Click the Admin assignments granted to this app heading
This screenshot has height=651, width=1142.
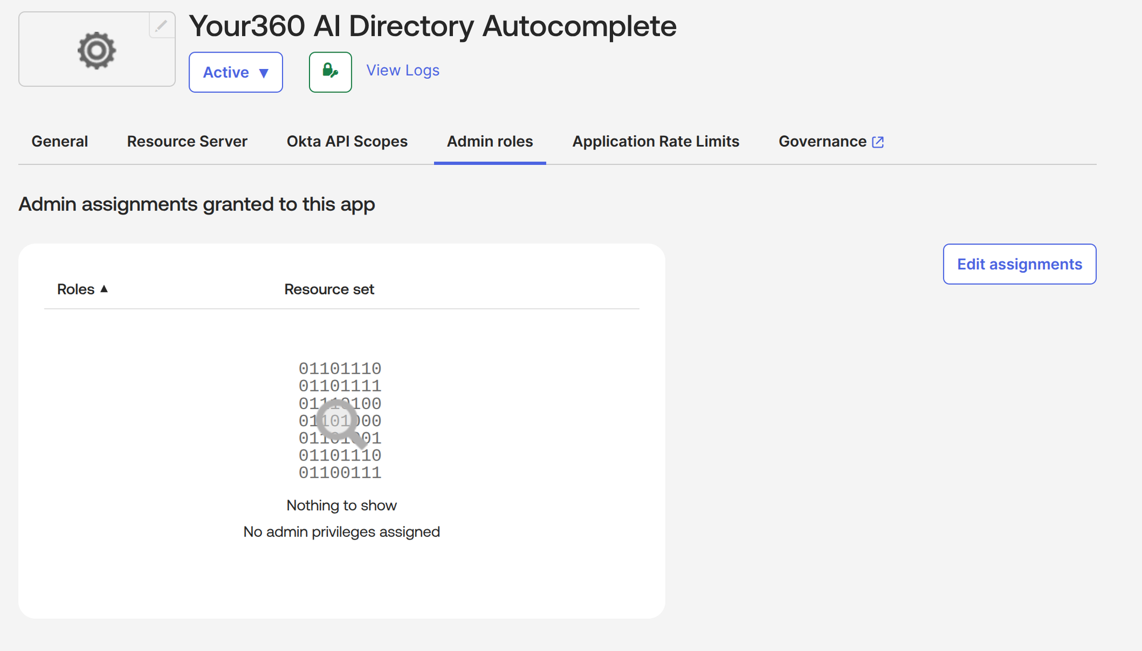(x=196, y=204)
